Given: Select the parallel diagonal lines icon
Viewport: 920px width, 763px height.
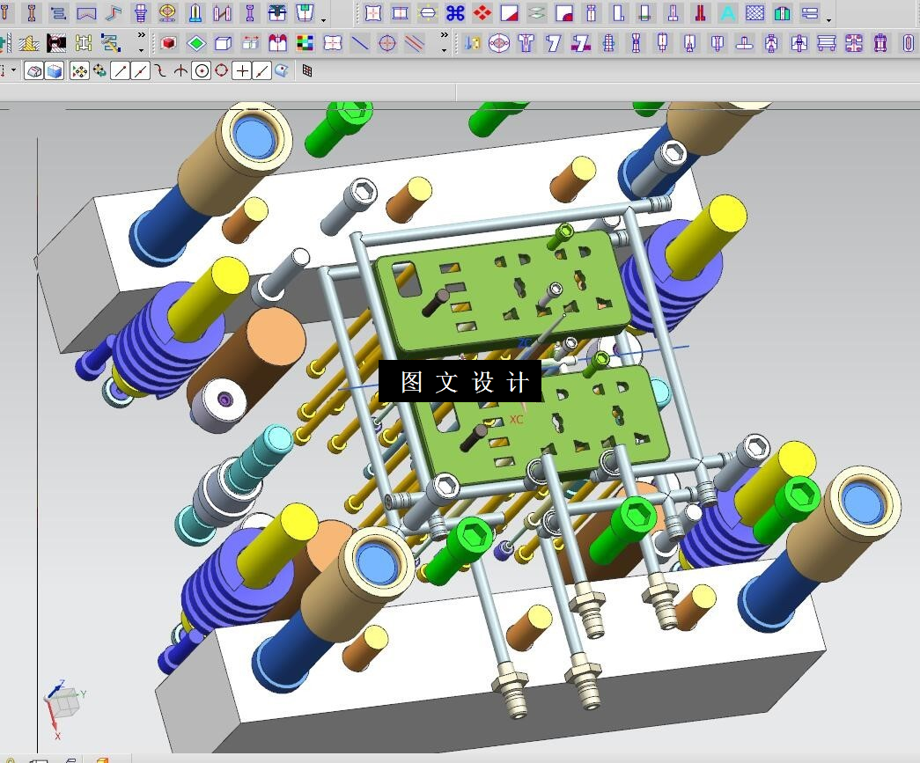Looking at the screenshot, I should coord(415,43).
